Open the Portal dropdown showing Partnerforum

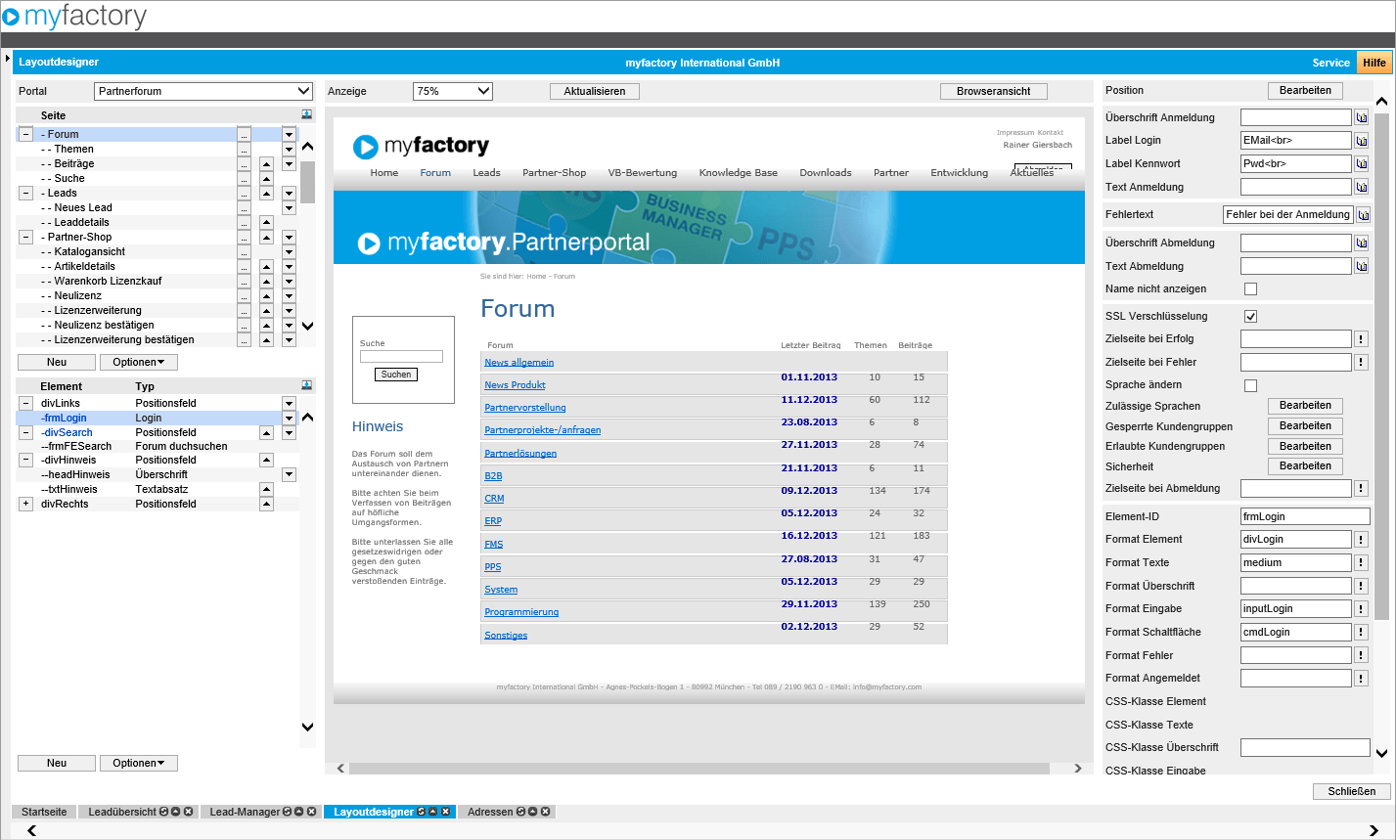point(203,91)
